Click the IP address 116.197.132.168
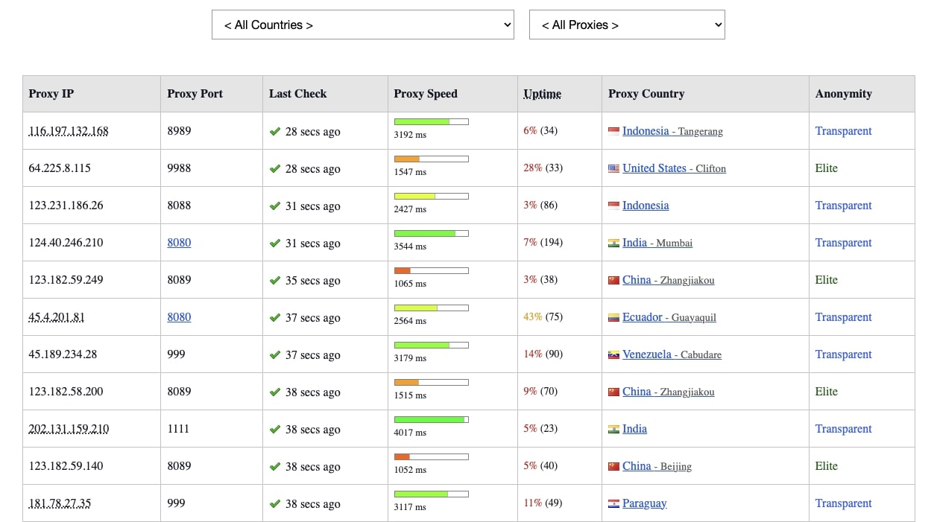Screen dimensions: 934x522 coord(68,130)
